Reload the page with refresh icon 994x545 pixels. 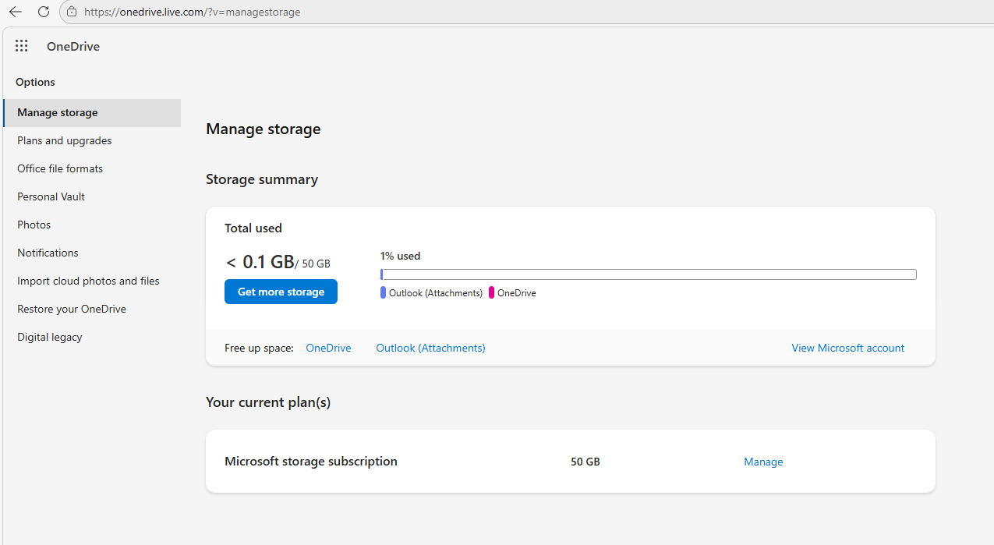pos(44,12)
